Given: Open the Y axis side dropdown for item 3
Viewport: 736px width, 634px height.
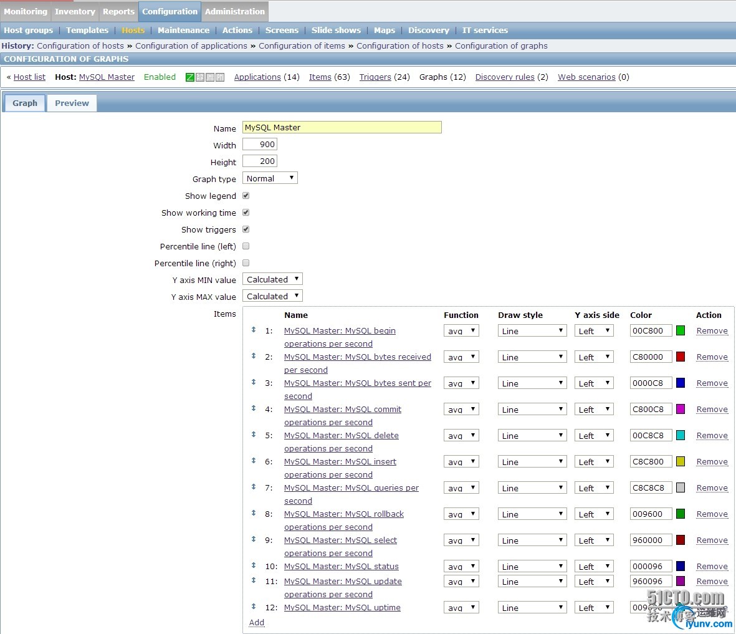Looking at the screenshot, I should 594,383.
